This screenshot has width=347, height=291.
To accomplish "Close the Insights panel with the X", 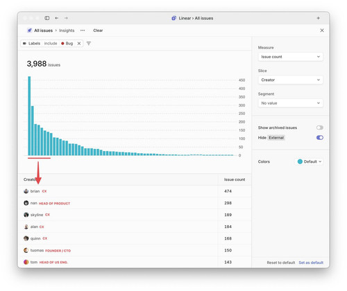I will [x=322, y=30].
